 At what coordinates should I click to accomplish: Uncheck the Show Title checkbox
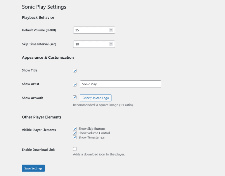pyautogui.click(x=75, y=70)
